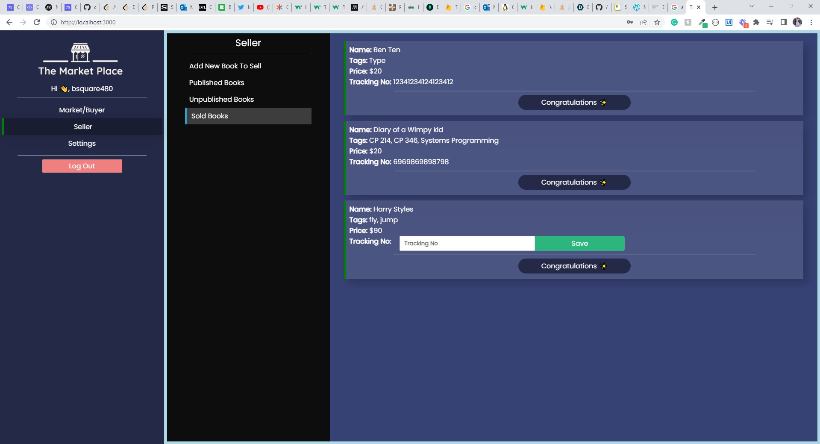Viewport: 820px width, 444px height.
Task: Go back using the browser back arrow
Action: [x=9, y=22]
